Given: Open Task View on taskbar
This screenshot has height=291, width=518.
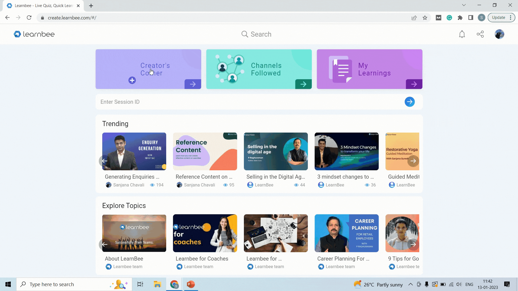Looking at the screenshot, I should click(x=140, y=284).
